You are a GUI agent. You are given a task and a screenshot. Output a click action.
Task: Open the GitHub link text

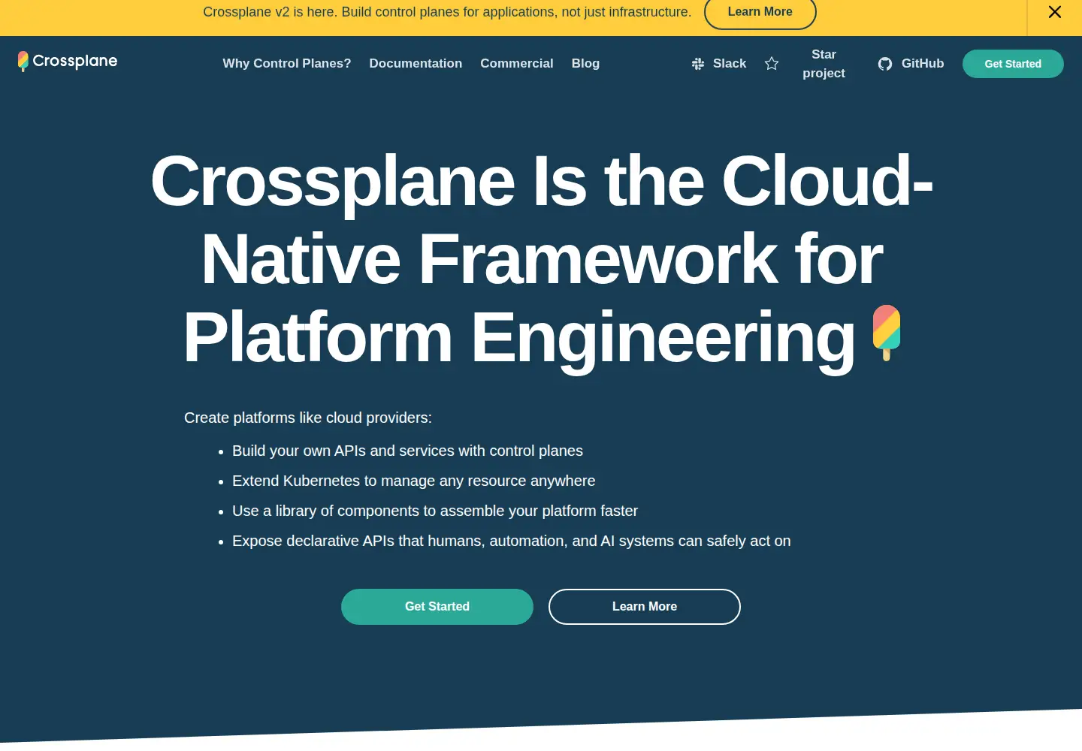[x=923, y=64]
